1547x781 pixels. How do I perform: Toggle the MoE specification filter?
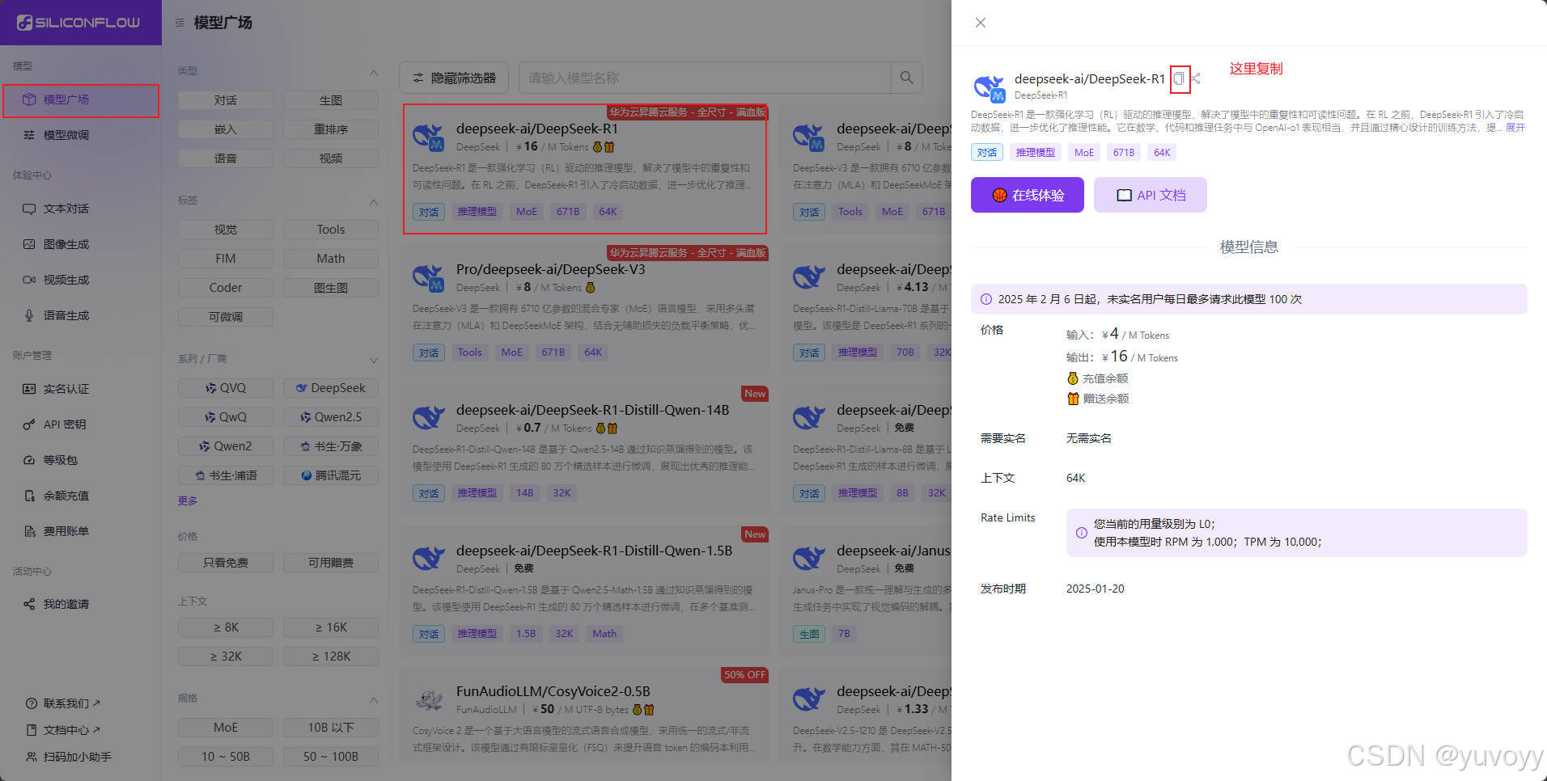[x=225, y=727]
